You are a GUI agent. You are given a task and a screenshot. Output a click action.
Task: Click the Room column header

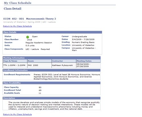[x=39, y=61]
